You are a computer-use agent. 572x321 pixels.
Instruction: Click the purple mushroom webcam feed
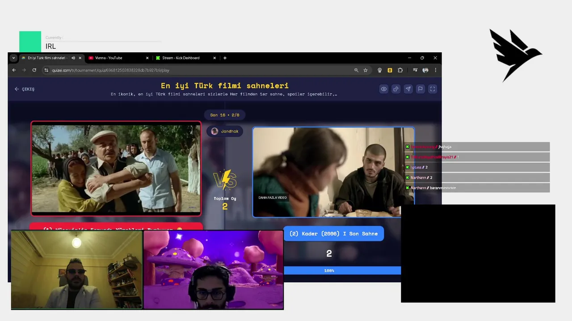pos(214,270)
